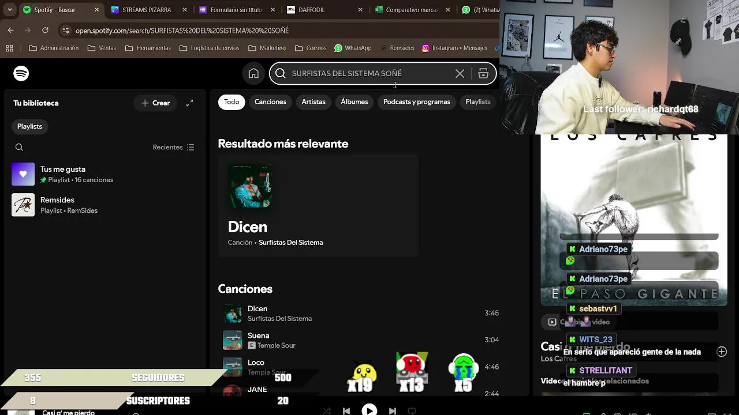Viewport: 739px width, 415px height.
Task: Toggle shuffle in the player bar
Action: click(x=327, y=411)
